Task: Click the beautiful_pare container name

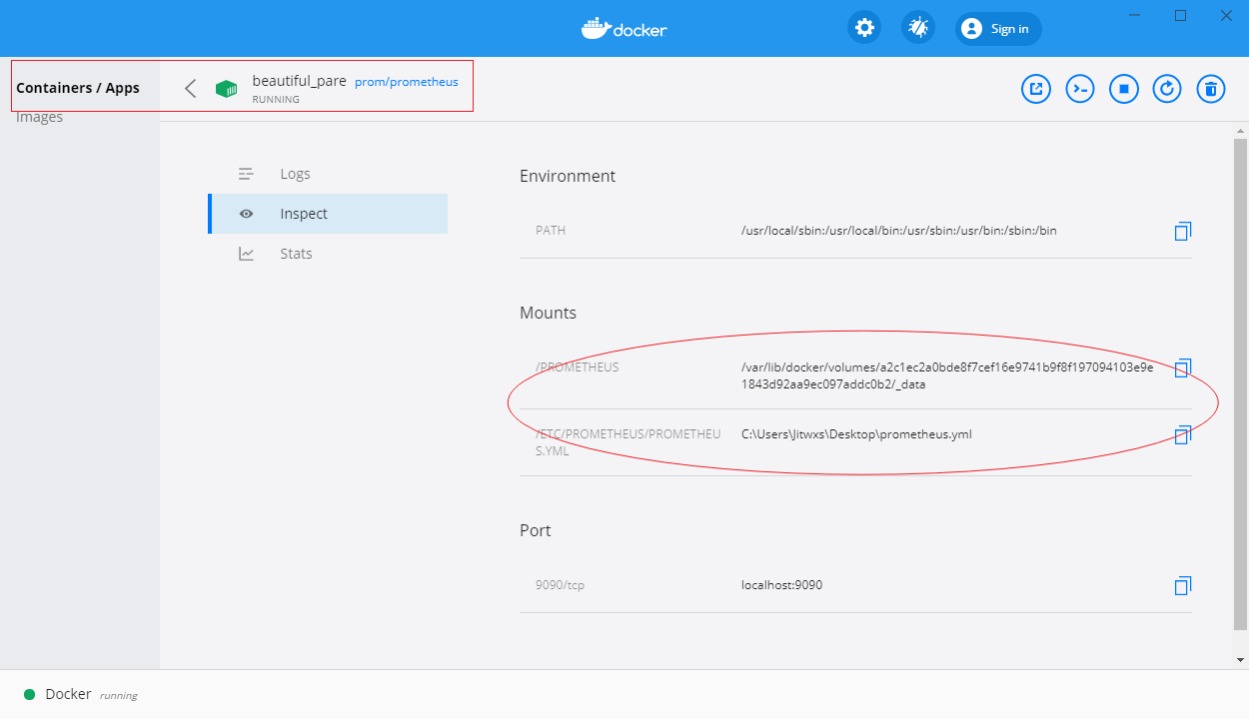Action: coord(299,81)
